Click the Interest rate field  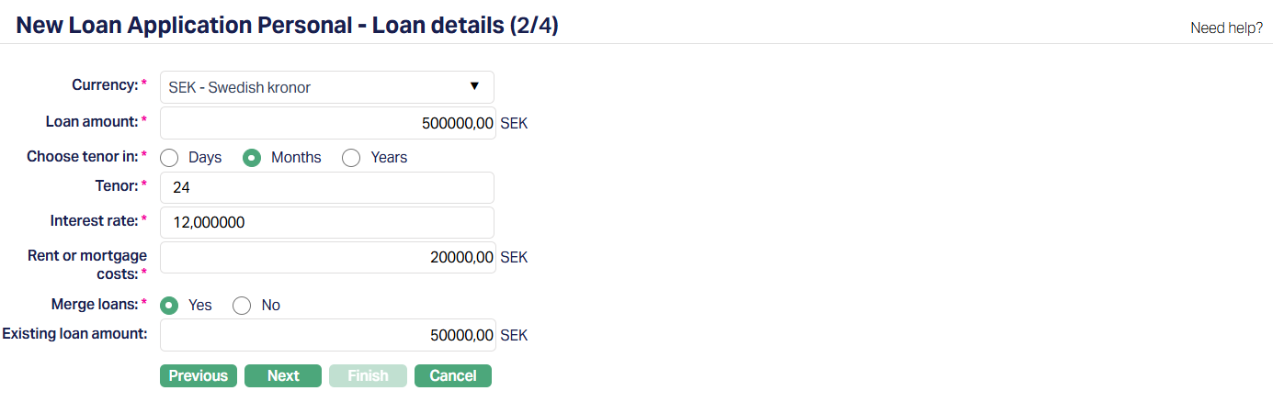coord(327,222)
